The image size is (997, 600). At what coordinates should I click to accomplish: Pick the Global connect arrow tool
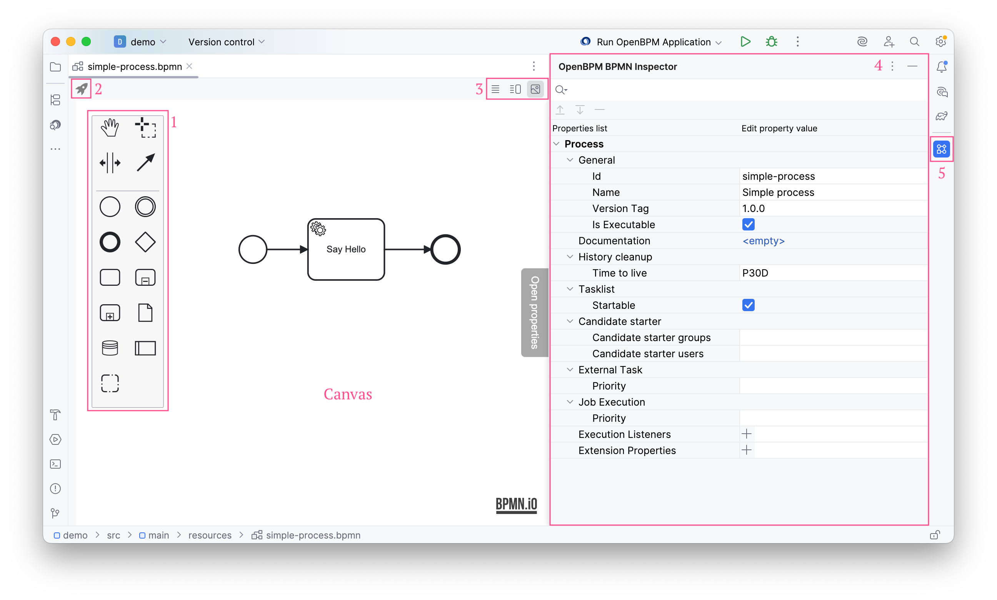(145, 163)
